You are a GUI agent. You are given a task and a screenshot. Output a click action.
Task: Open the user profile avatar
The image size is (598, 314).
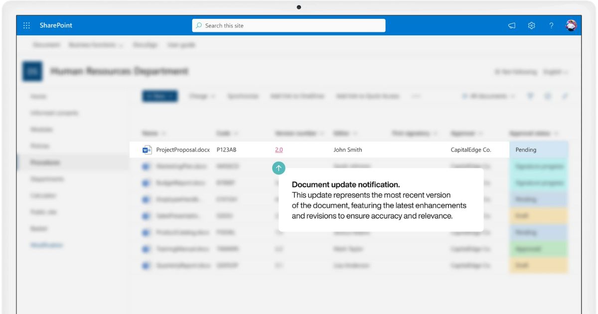click(571, 25)
